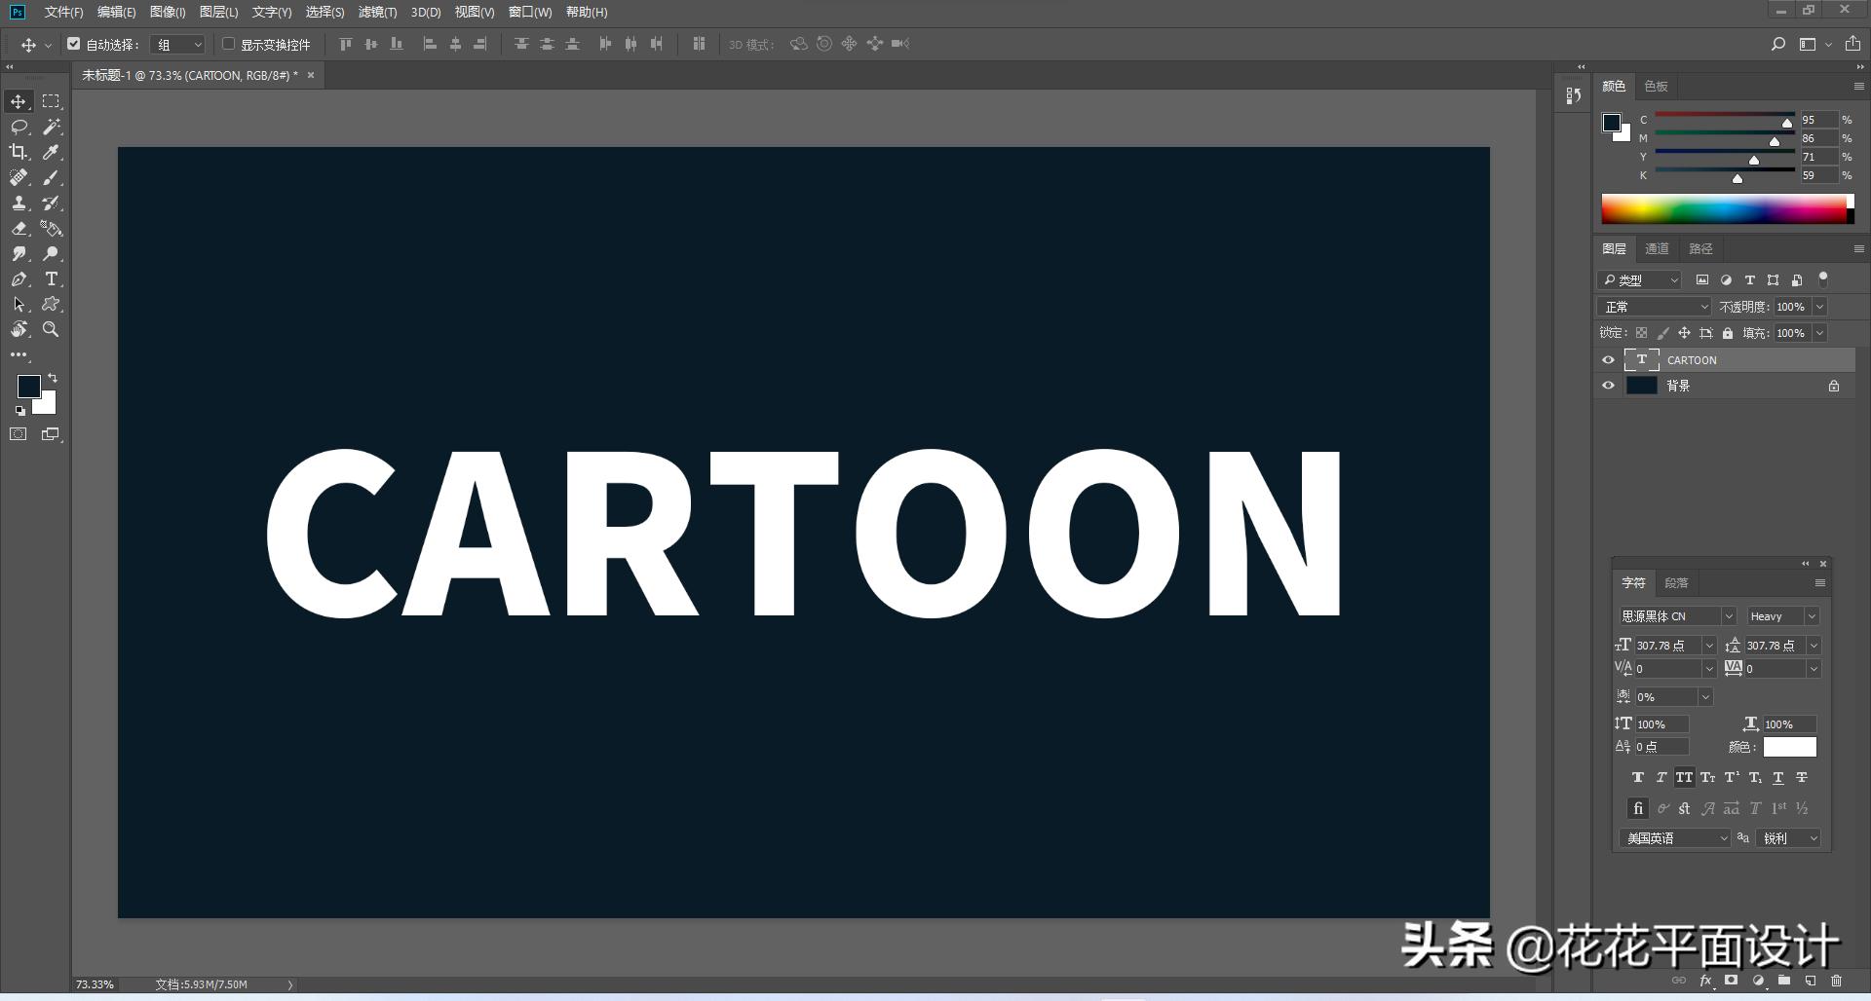Enable the 显示变换控件 checkbox

pos(229,44)
